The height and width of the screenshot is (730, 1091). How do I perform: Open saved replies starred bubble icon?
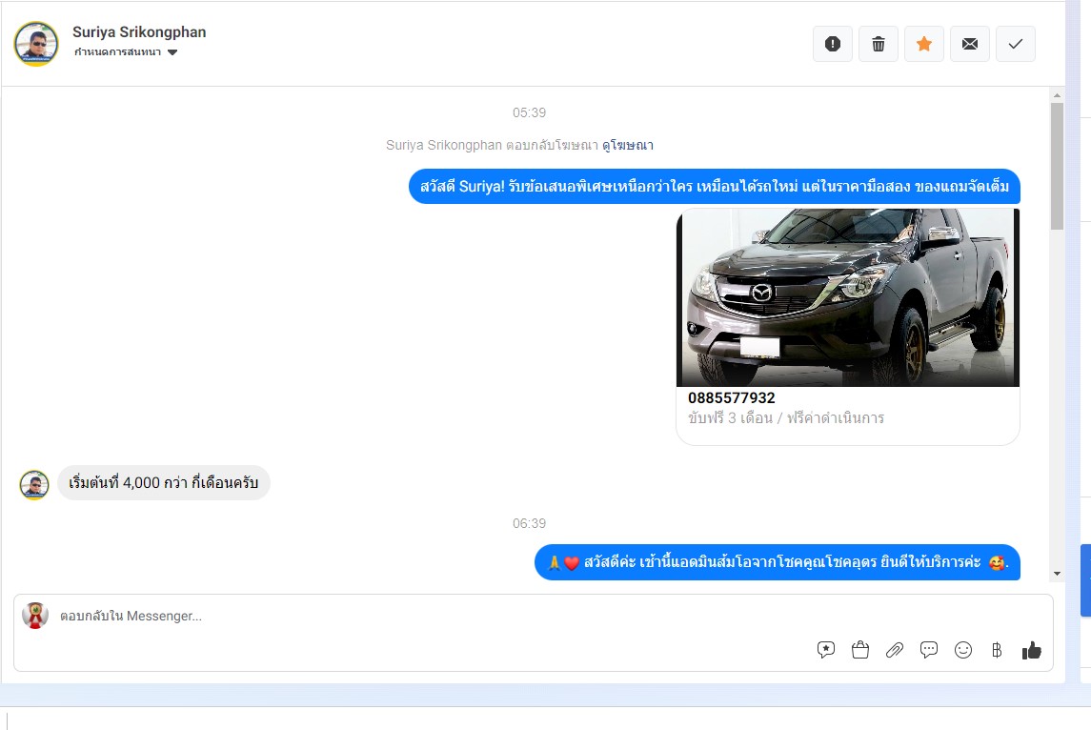click(826, 650)
